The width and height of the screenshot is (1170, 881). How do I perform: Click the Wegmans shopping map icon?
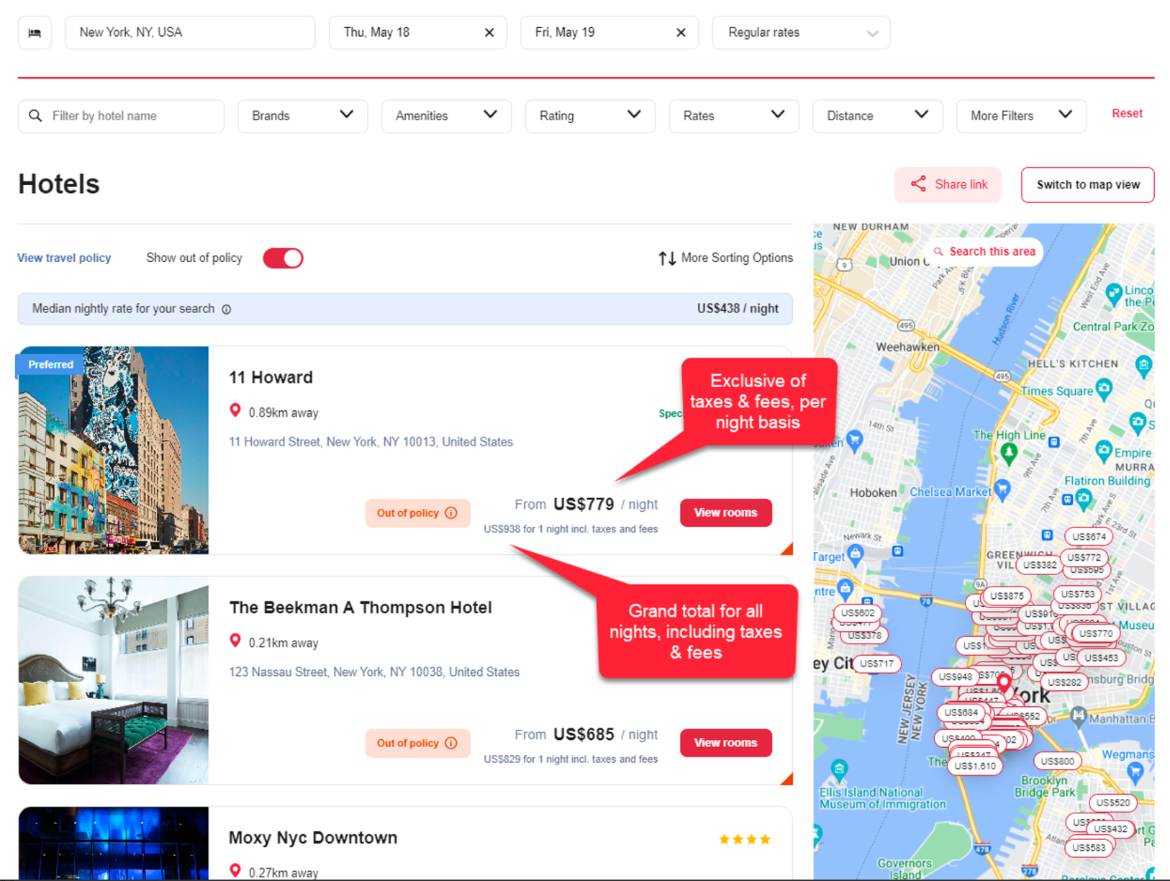coord(1135,772)
